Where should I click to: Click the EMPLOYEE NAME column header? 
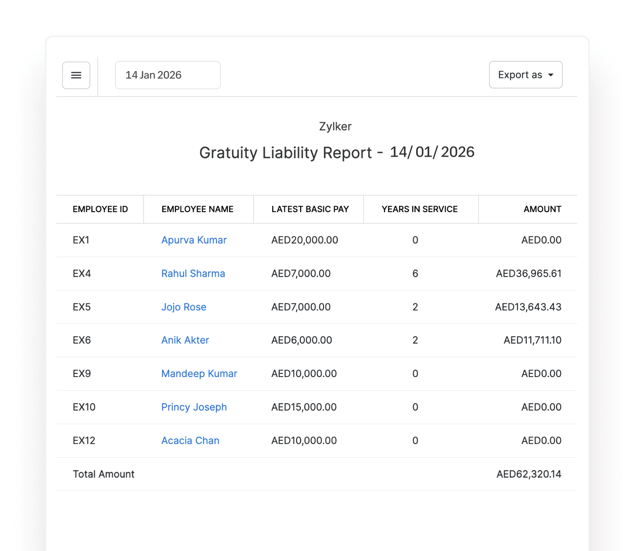(x=198, y=209)
